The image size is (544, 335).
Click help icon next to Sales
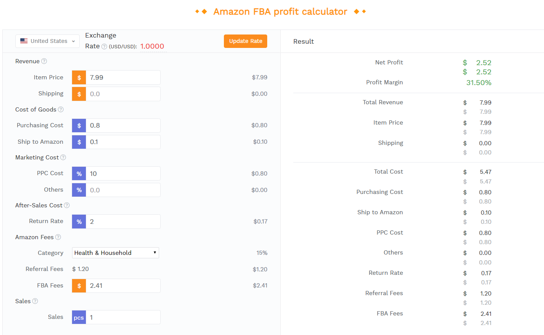click(35, 301)
